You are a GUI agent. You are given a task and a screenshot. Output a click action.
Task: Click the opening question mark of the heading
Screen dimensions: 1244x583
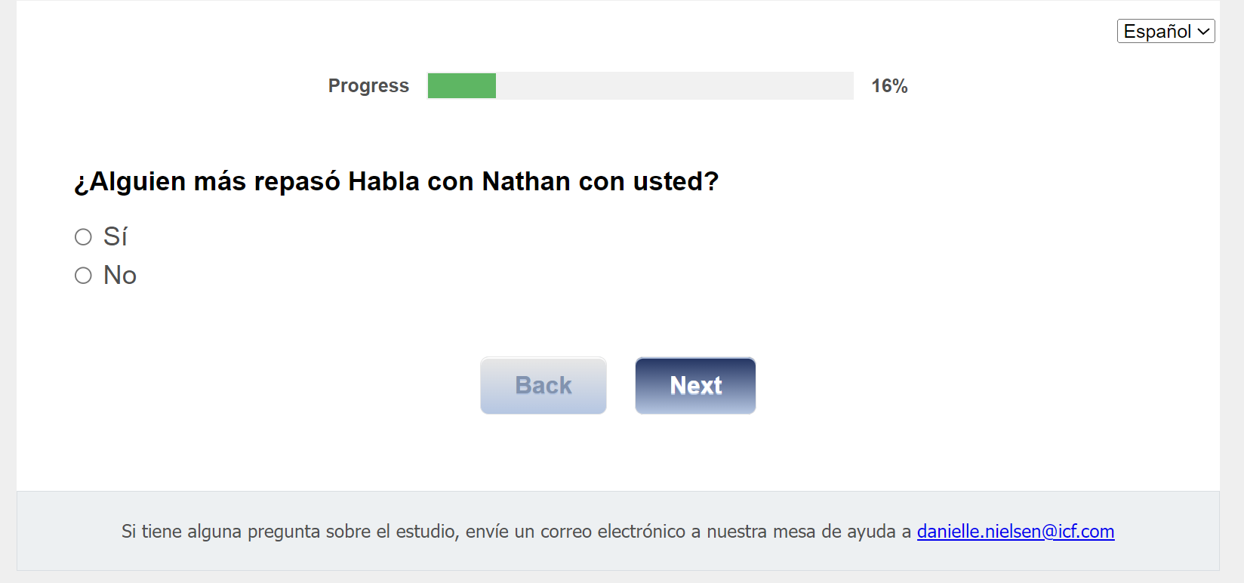coord(81,184)
